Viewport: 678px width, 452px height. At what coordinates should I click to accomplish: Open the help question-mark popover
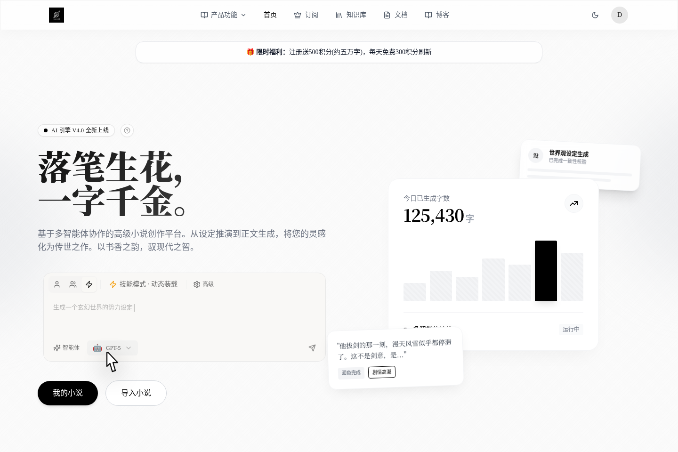point(127,130)
